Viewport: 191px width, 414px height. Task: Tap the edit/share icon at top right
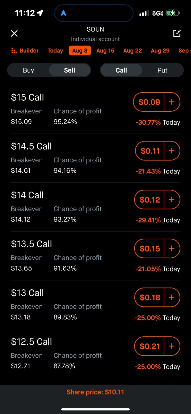pos(177,33)
